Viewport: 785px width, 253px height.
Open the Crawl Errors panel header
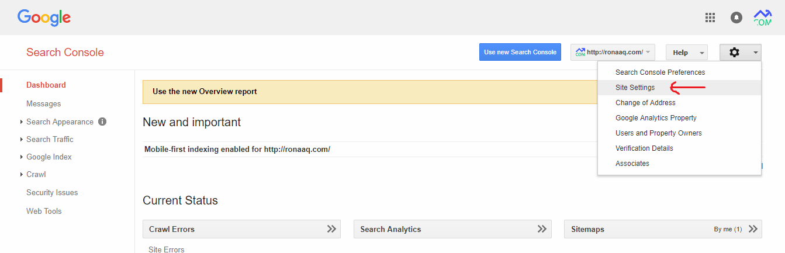241,229
